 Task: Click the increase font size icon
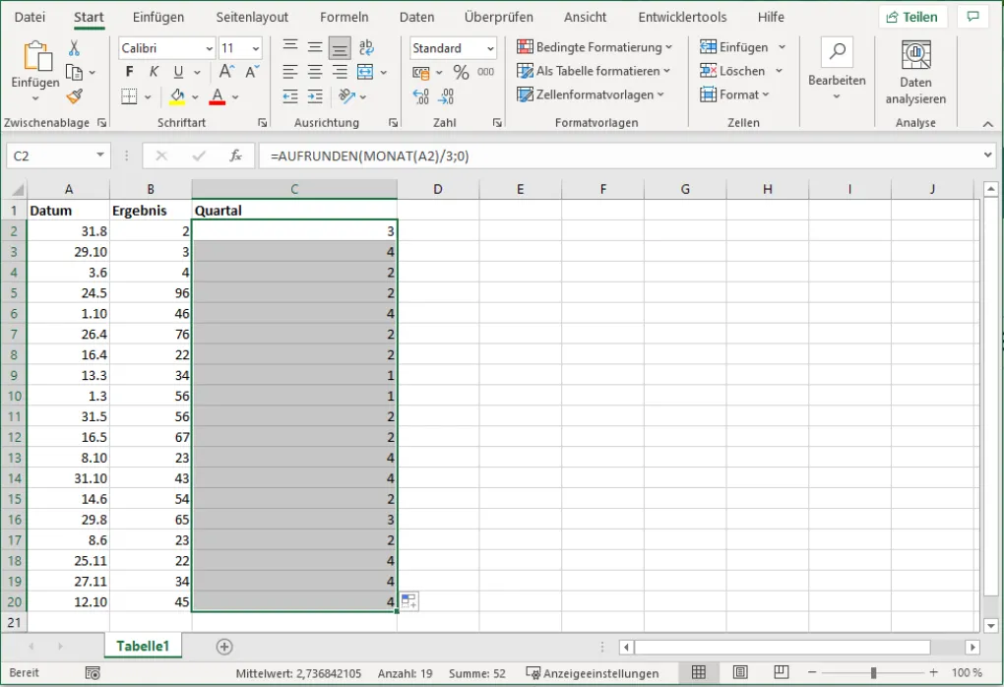pos(226,72)
